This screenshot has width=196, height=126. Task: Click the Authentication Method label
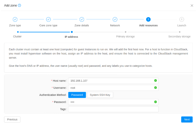[x=53, y=95]
